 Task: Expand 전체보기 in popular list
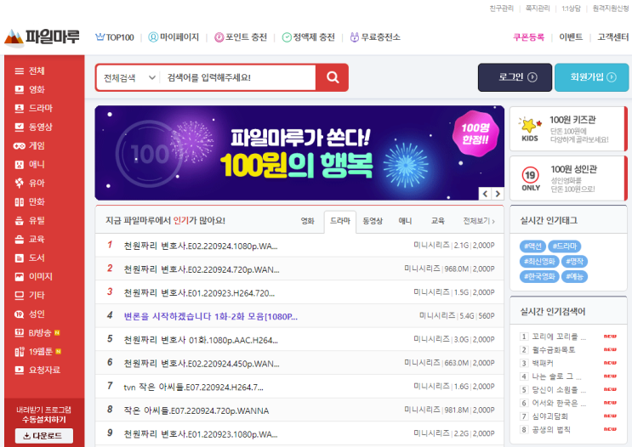(x=479, y=221)
